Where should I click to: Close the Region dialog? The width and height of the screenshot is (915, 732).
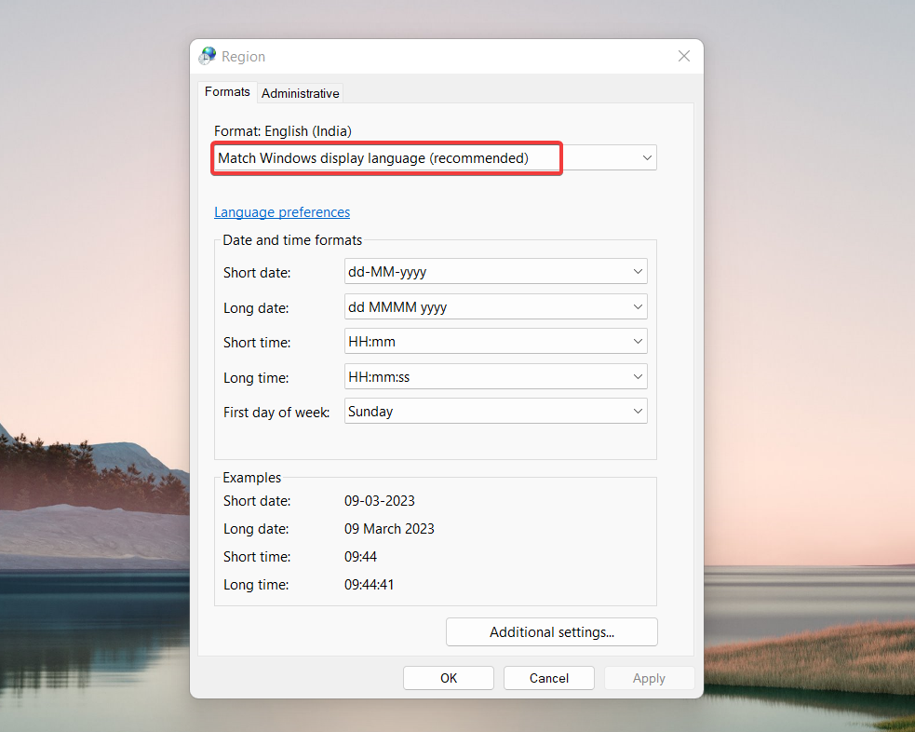684,56
